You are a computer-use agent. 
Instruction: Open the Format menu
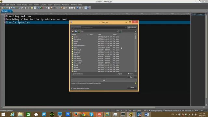tap(36, 5)
